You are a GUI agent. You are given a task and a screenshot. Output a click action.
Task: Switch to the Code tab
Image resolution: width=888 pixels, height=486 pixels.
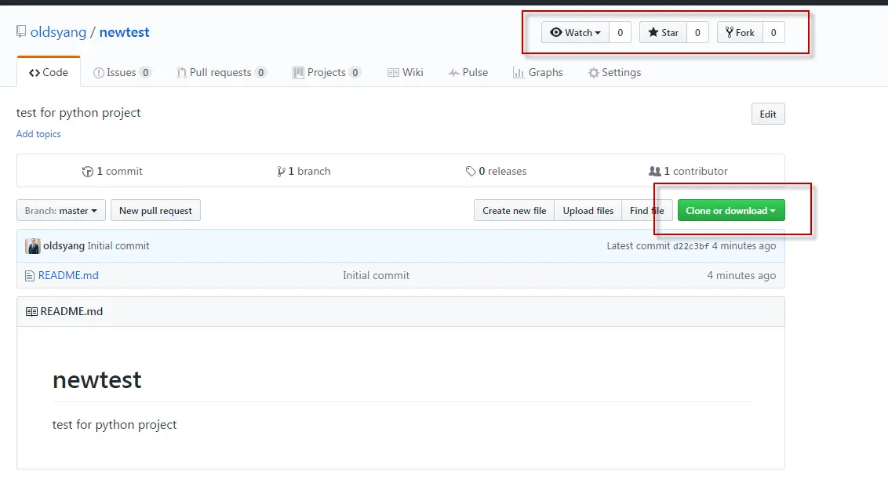tap(49, 72)
